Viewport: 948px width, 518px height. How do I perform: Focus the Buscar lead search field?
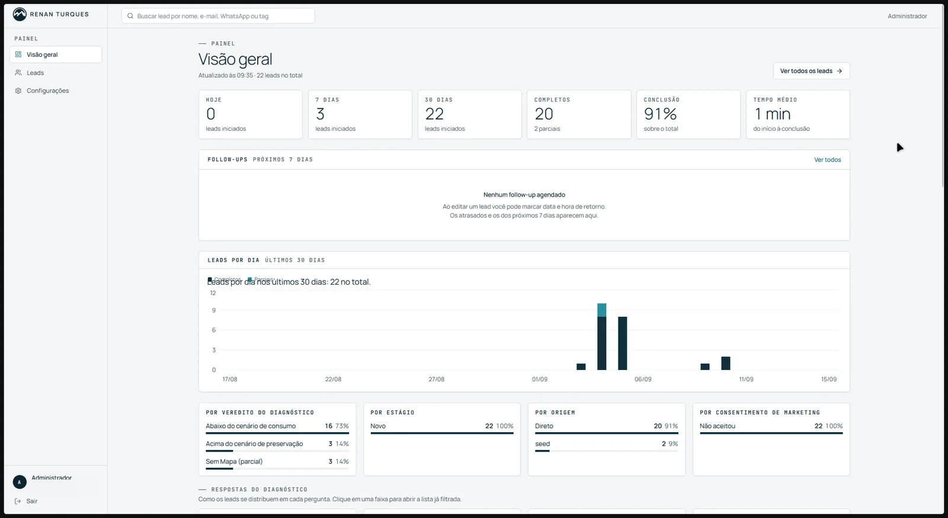point(218,16)
